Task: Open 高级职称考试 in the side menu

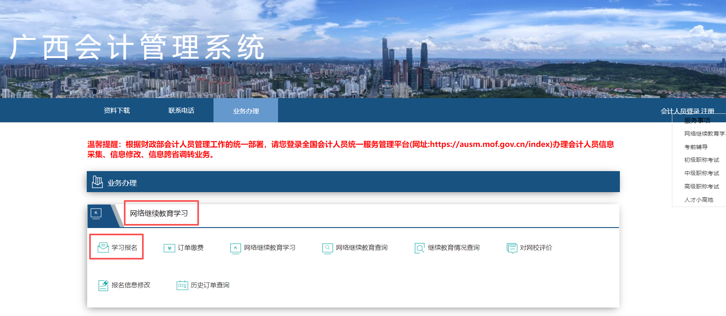Action: (x=701, y=186)
